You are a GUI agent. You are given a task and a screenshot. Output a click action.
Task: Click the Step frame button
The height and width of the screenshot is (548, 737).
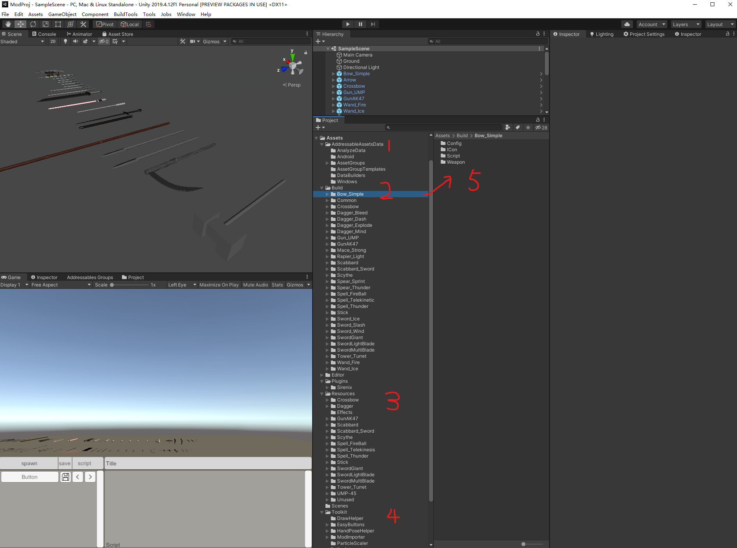(373, 24)
